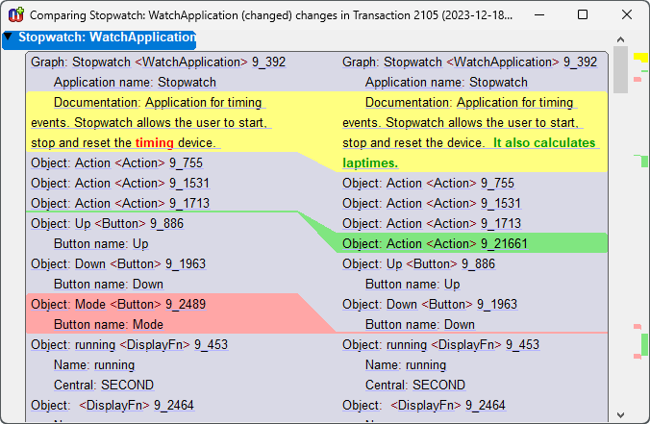This screenshot has height=424, width=650.
Task: Select left Object: Action 9_1531 row
Action: [120, 184]
